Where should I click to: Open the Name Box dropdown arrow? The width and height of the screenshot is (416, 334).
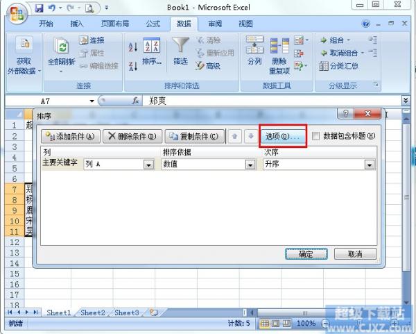(92, 101)
